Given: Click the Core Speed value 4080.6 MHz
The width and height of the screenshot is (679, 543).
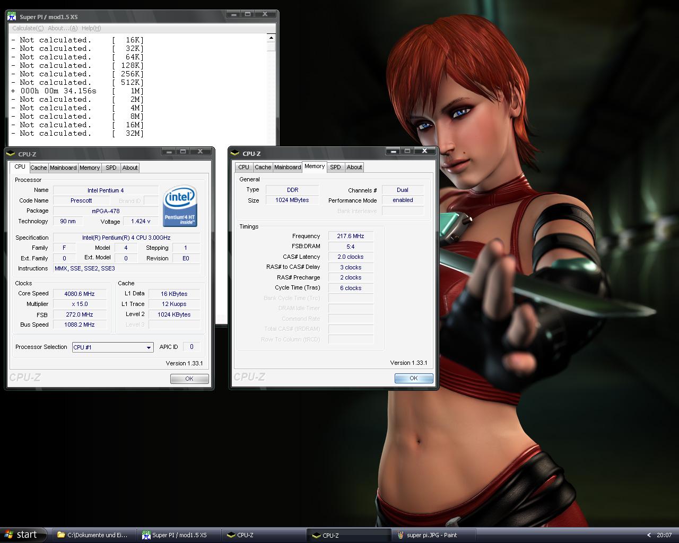Looking at the screenshot, I should point(79,294).
